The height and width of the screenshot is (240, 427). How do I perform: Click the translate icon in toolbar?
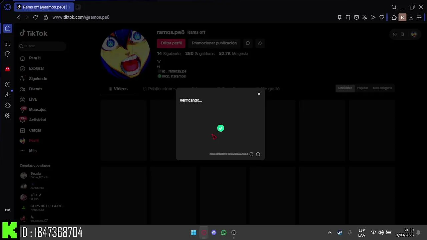(x=365, y=17)
